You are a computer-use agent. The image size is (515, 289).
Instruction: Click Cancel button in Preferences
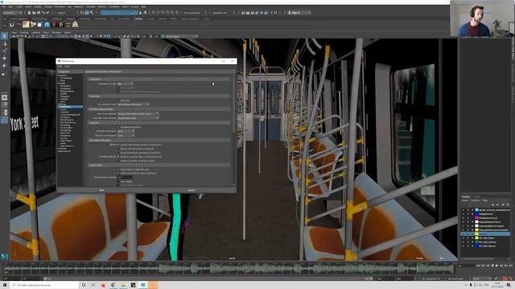[x=192, y=190]
